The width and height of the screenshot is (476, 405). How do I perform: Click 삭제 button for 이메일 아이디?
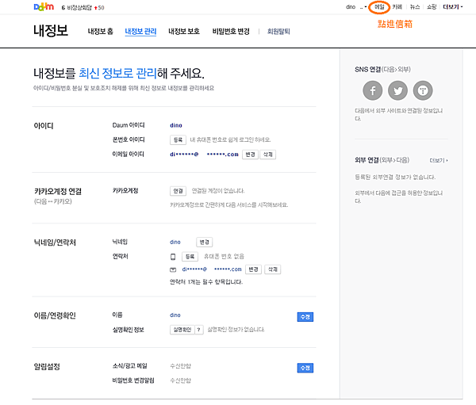coord(268,155)
